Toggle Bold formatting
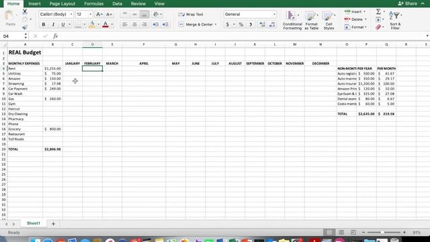 tap(43, 24)
